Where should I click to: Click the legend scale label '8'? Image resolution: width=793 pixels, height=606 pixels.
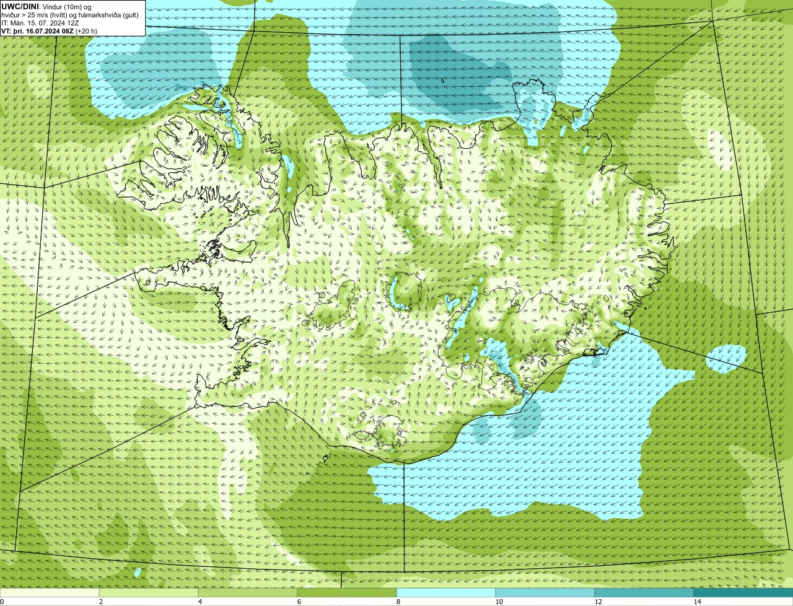[x=397, y=601]
